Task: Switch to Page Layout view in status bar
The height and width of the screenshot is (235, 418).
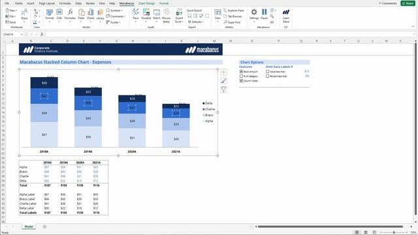Action: (366, 232)
